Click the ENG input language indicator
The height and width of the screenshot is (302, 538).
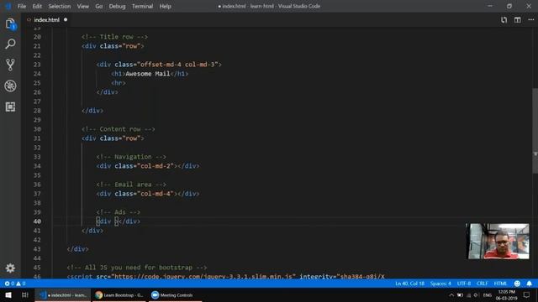coord(488,294)
